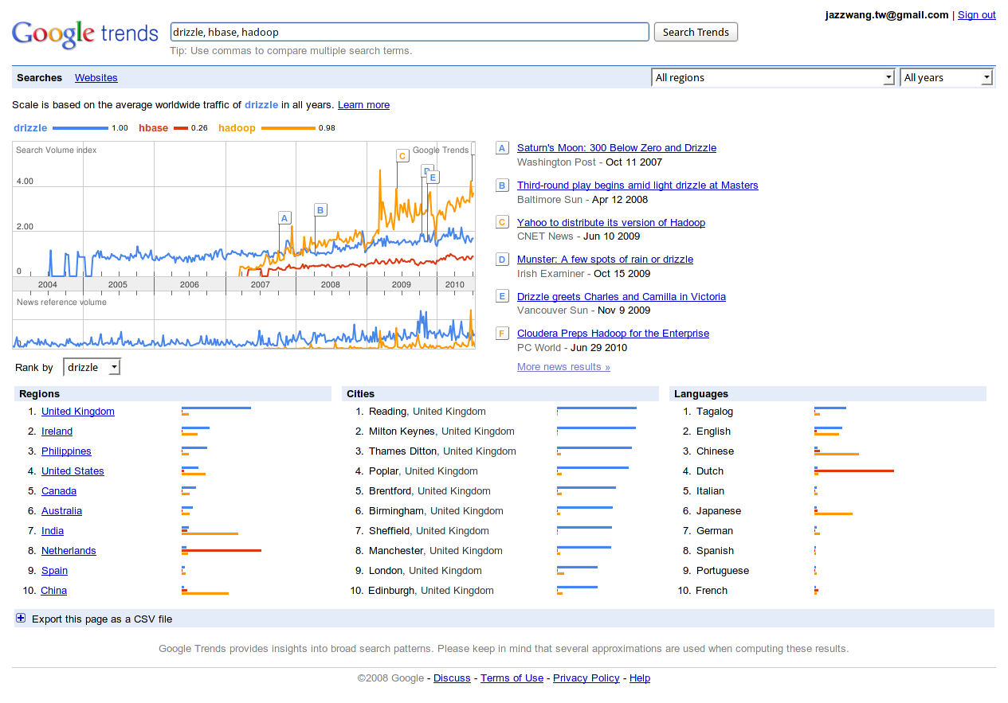Switch to the Websites tab

coord(96,78)
